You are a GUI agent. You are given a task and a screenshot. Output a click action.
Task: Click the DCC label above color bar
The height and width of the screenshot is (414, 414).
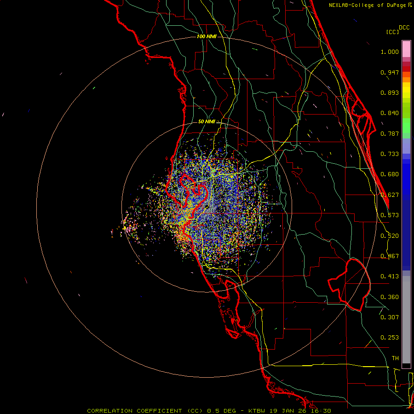point(404,28)
